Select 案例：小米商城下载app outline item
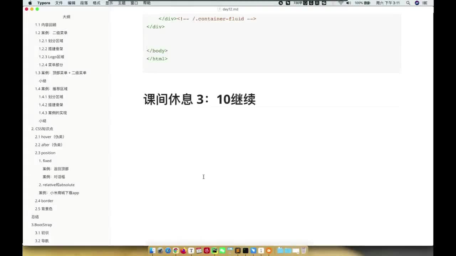This screenshot has height=256, width=456. point(59,193)
